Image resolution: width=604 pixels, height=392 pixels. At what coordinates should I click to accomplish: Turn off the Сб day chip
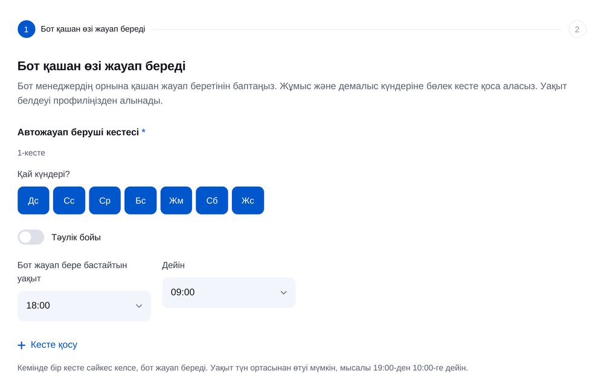[x=212, y=201]
